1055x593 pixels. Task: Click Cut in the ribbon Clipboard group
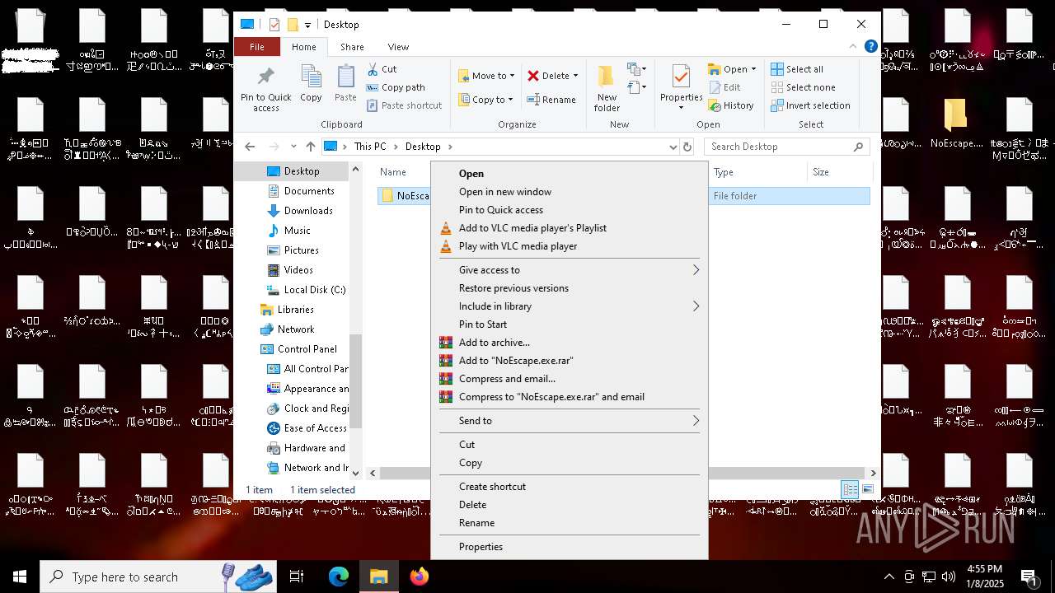[x=382, y=69]
